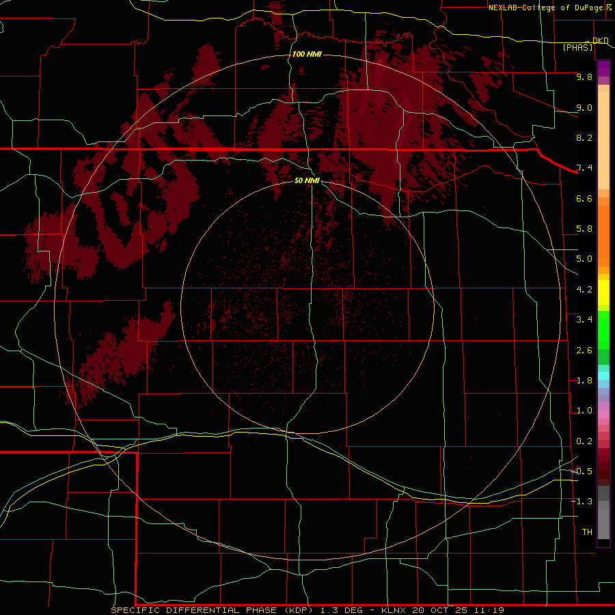Click the SPECIFIC DIFFERENTIAL PHASE (KDP) caption text
The height and width of the screenshot is (615, 615).
213,610
